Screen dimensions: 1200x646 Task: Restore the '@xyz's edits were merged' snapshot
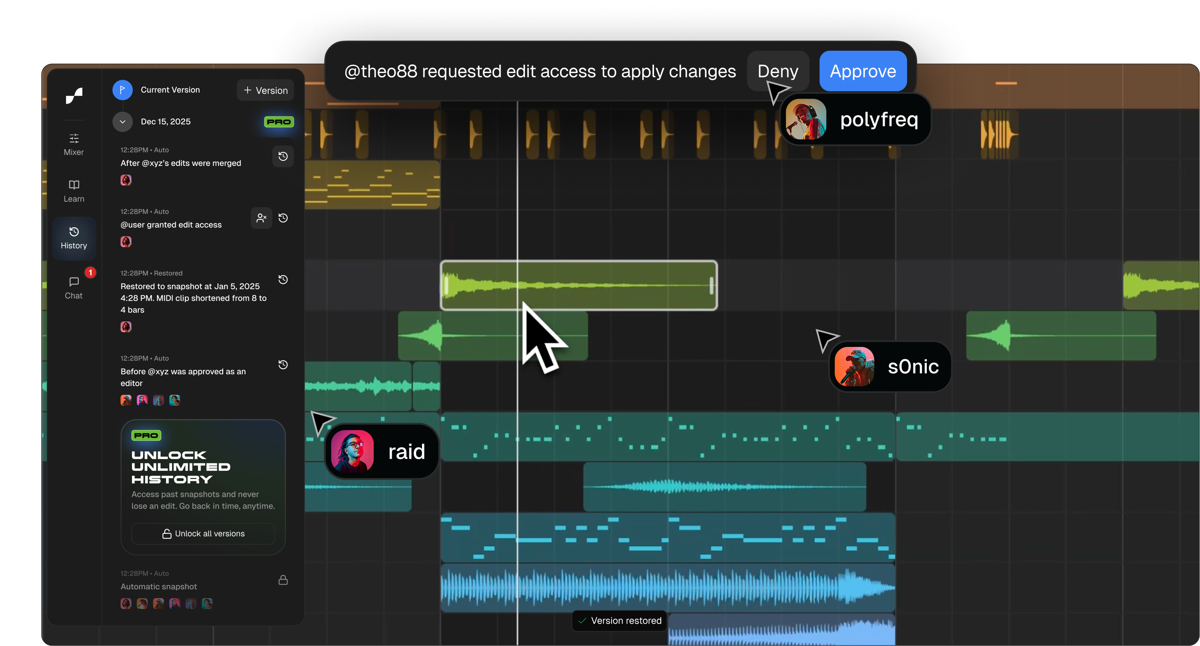tap(283, 156)
